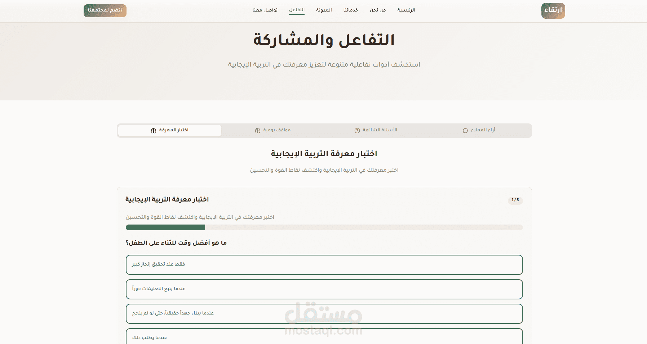
Task: Choose answer فقط عند تحقيق إنجاز كبير
Action: tap(324, 265)
